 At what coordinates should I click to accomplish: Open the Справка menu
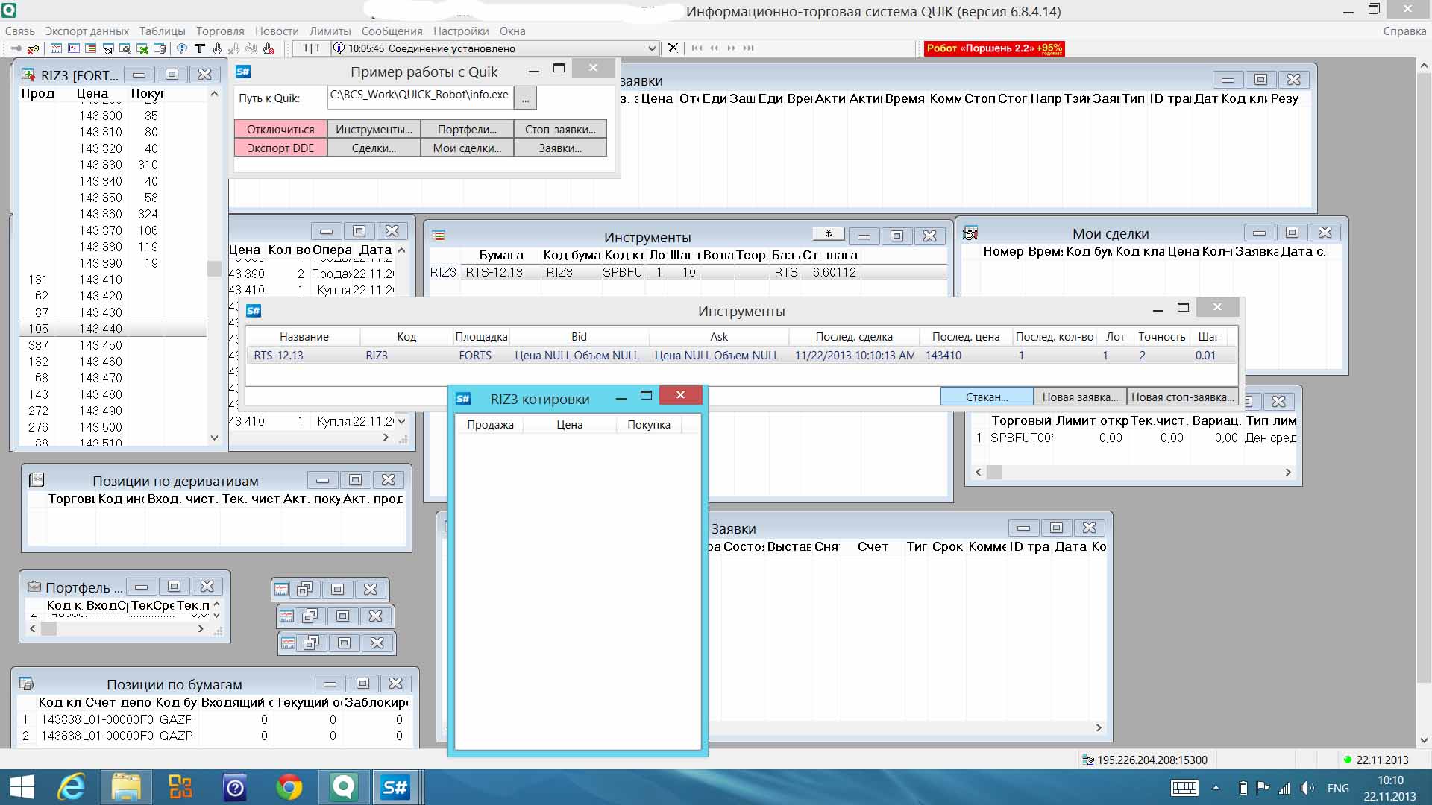1404,31
